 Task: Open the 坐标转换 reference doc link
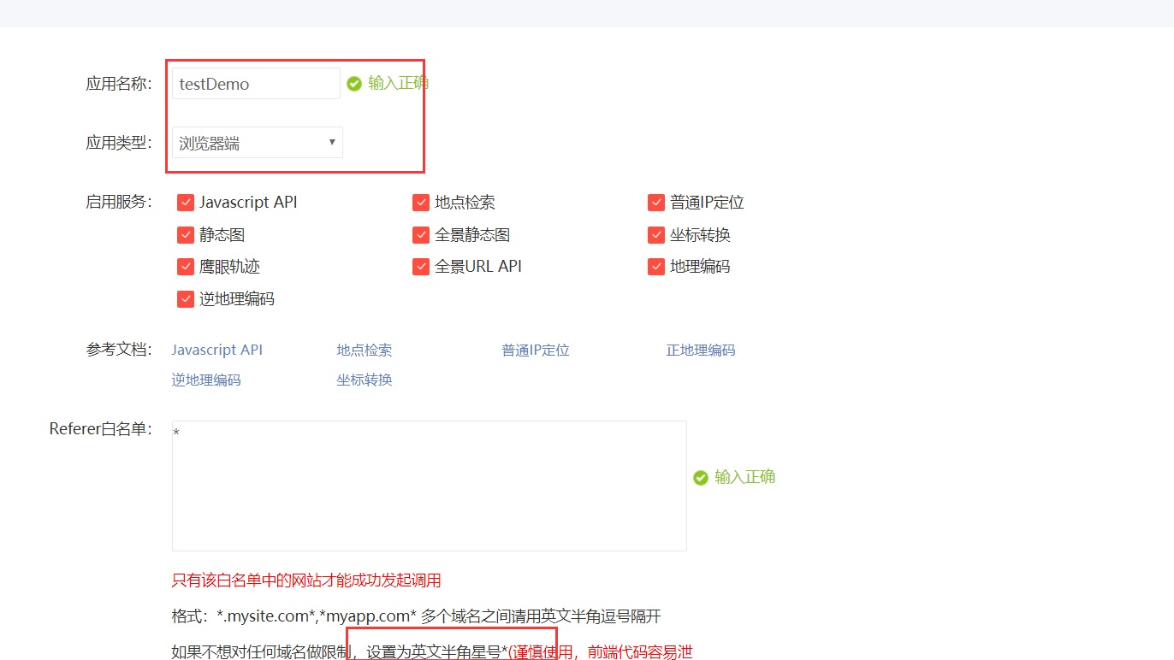(365, 380)
